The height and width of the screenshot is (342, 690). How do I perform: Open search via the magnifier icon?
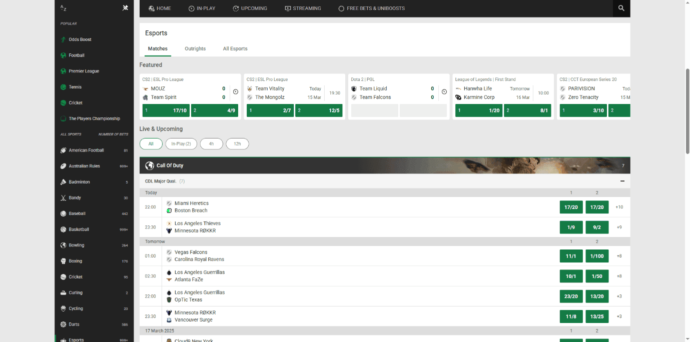621,8
